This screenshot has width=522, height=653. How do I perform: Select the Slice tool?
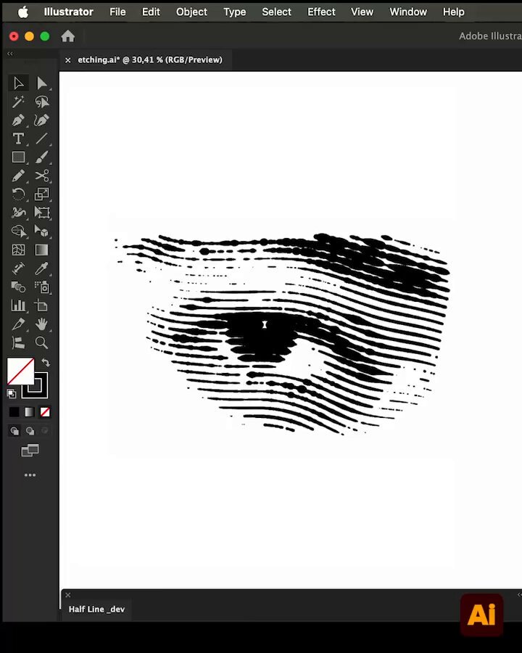tap(18, 324)
